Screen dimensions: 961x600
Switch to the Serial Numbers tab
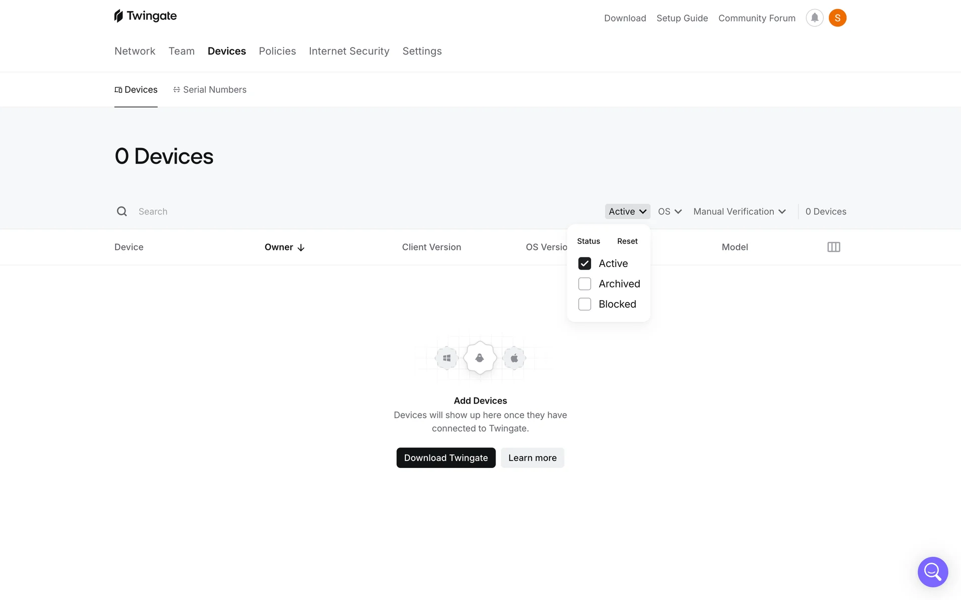tap(210, 89)
